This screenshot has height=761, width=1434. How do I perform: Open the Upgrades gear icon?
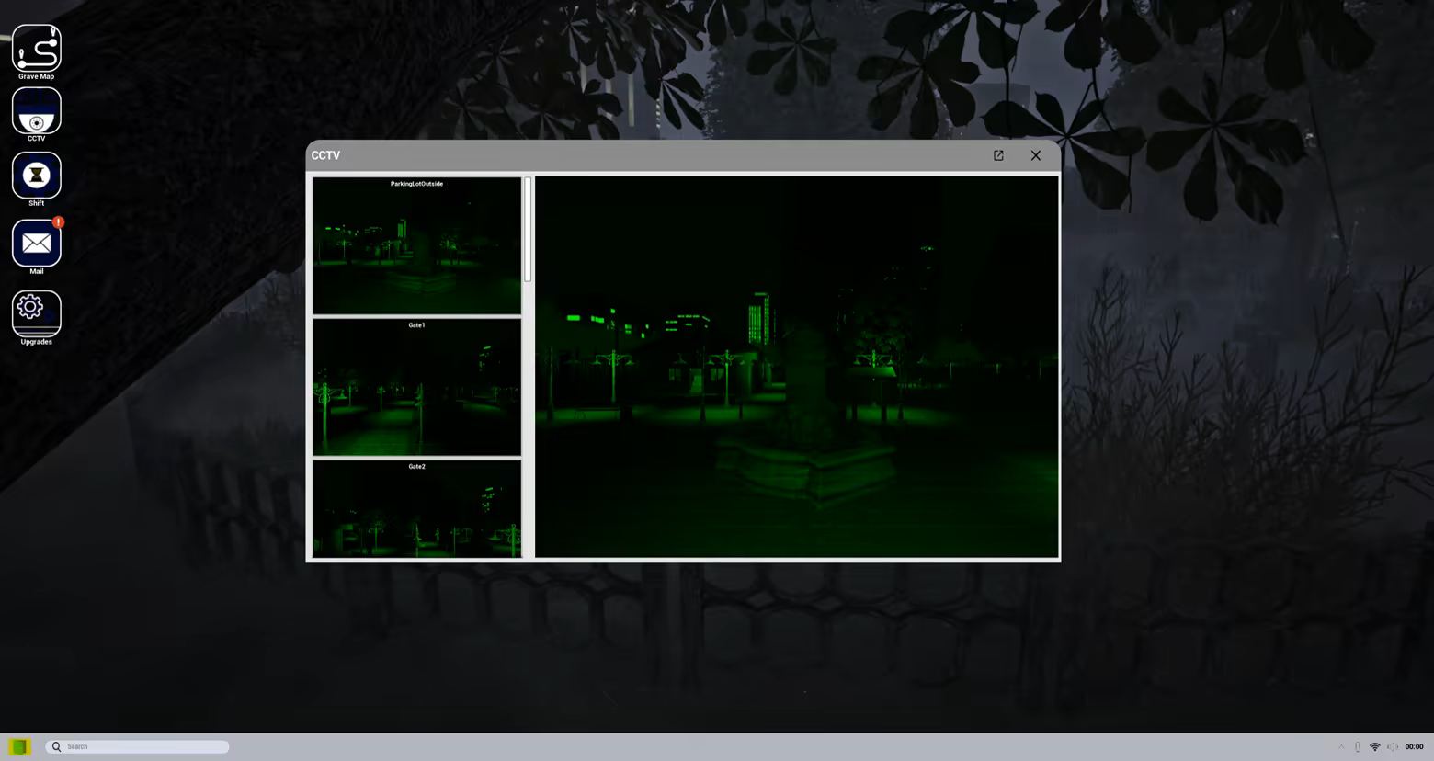click(x=37, y=312)
